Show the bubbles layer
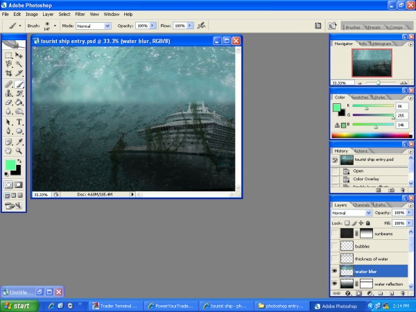 335,246
